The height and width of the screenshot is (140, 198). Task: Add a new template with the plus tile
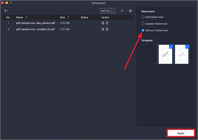click(149, 54)
